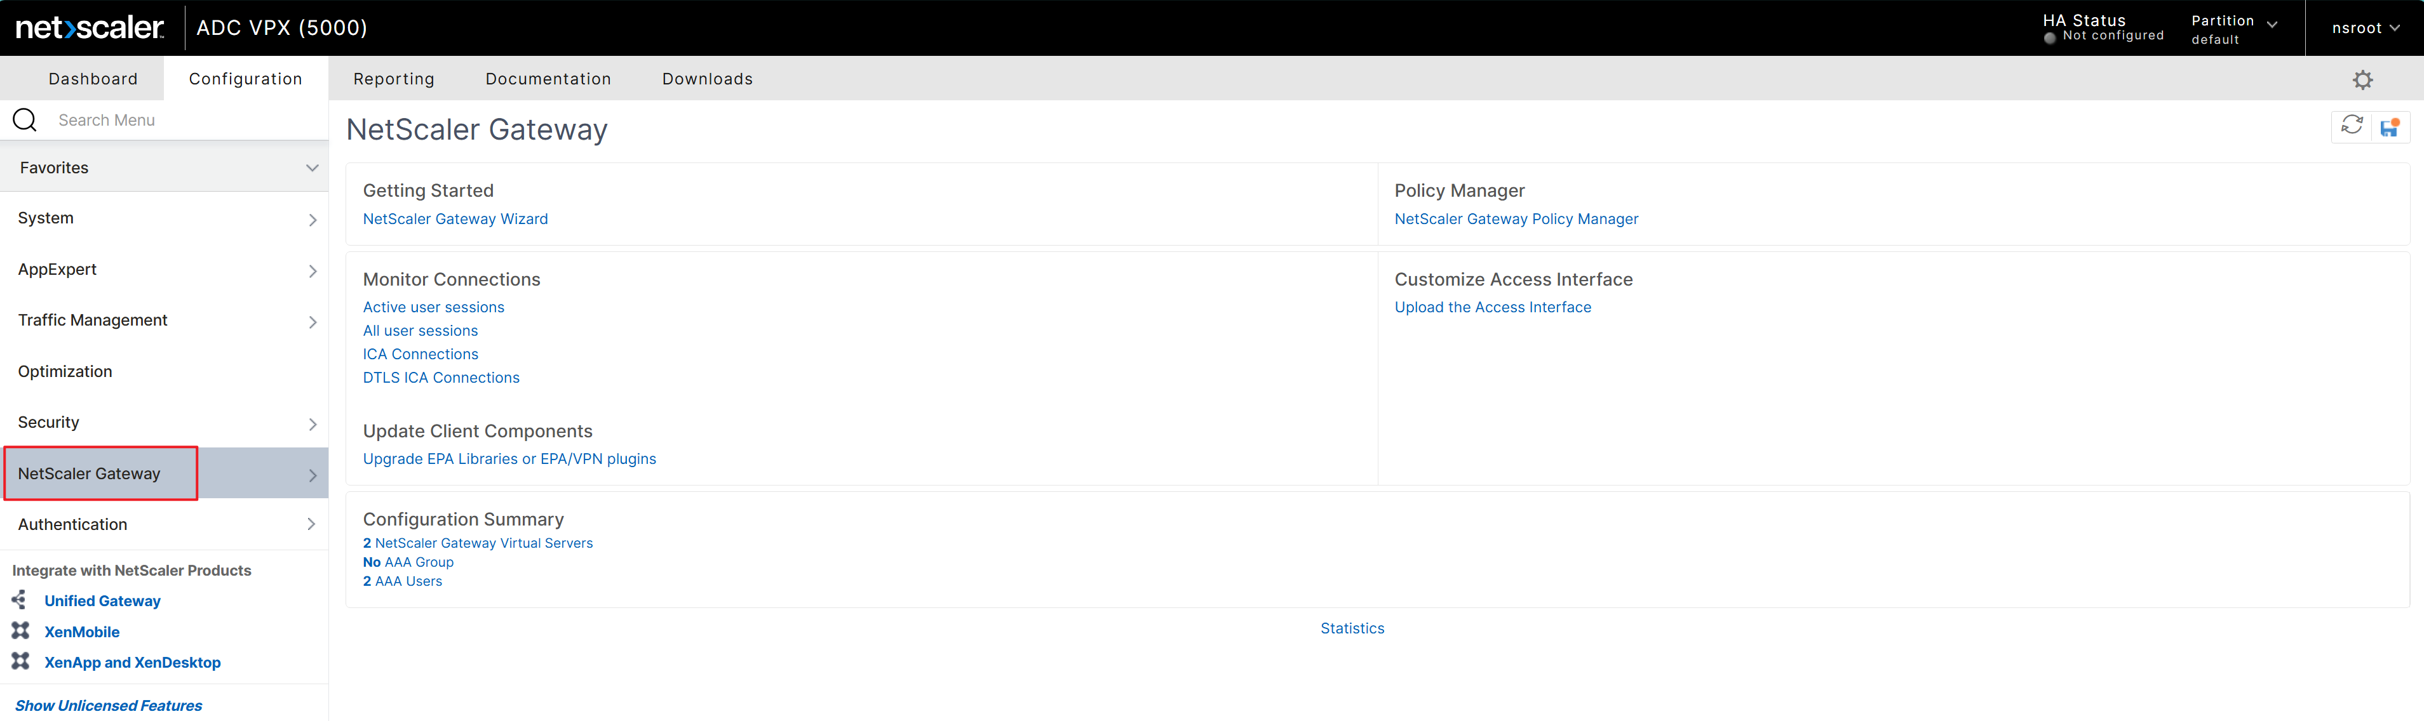Open the AAA Group summary link

tap(408, 562)
